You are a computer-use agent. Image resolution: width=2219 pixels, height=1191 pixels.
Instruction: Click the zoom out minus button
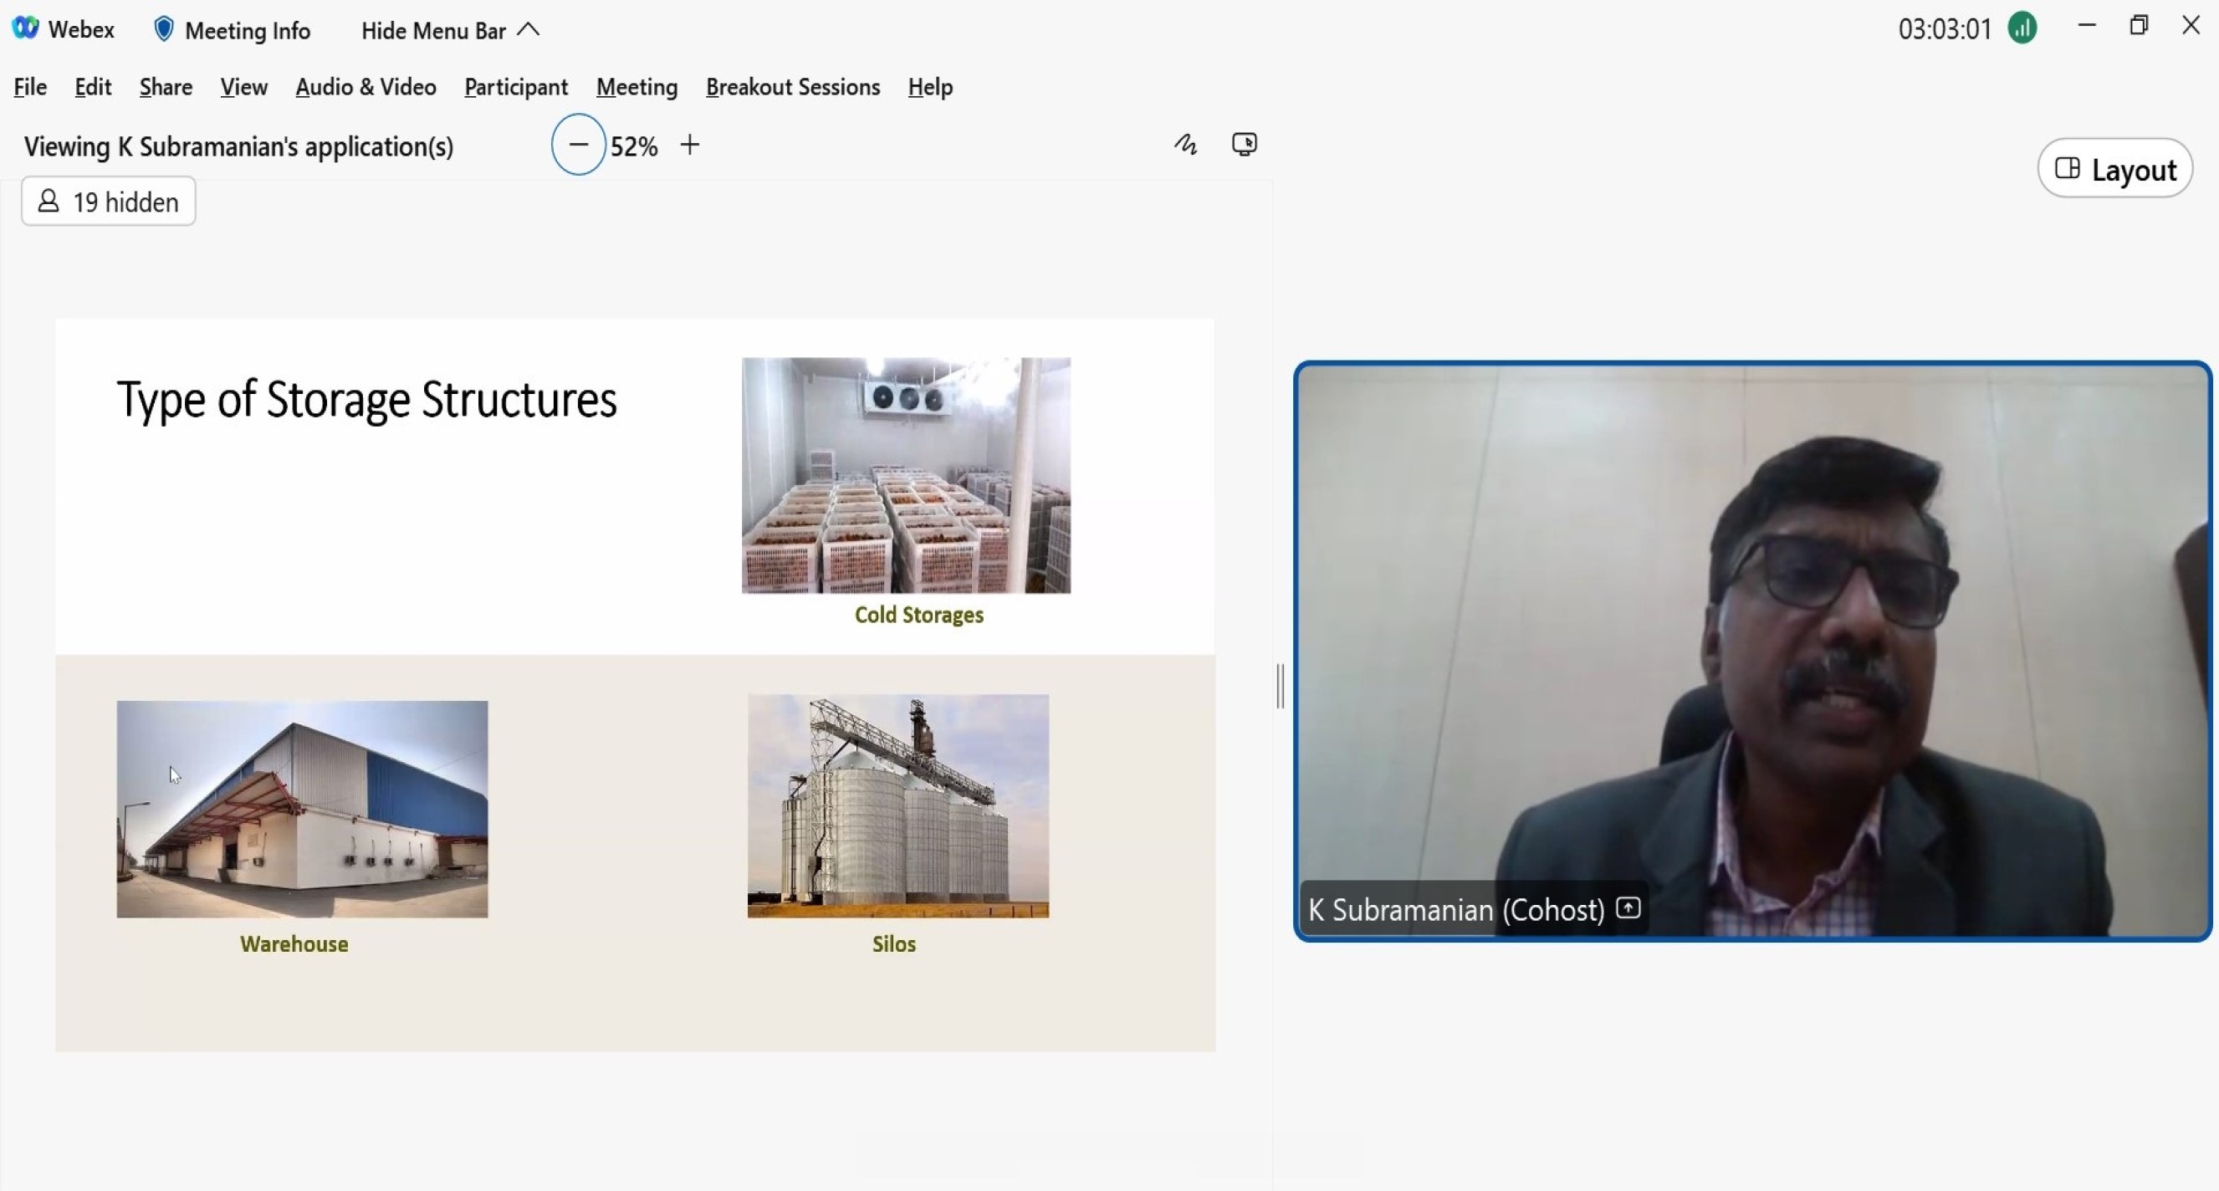[x=578, y=145]
